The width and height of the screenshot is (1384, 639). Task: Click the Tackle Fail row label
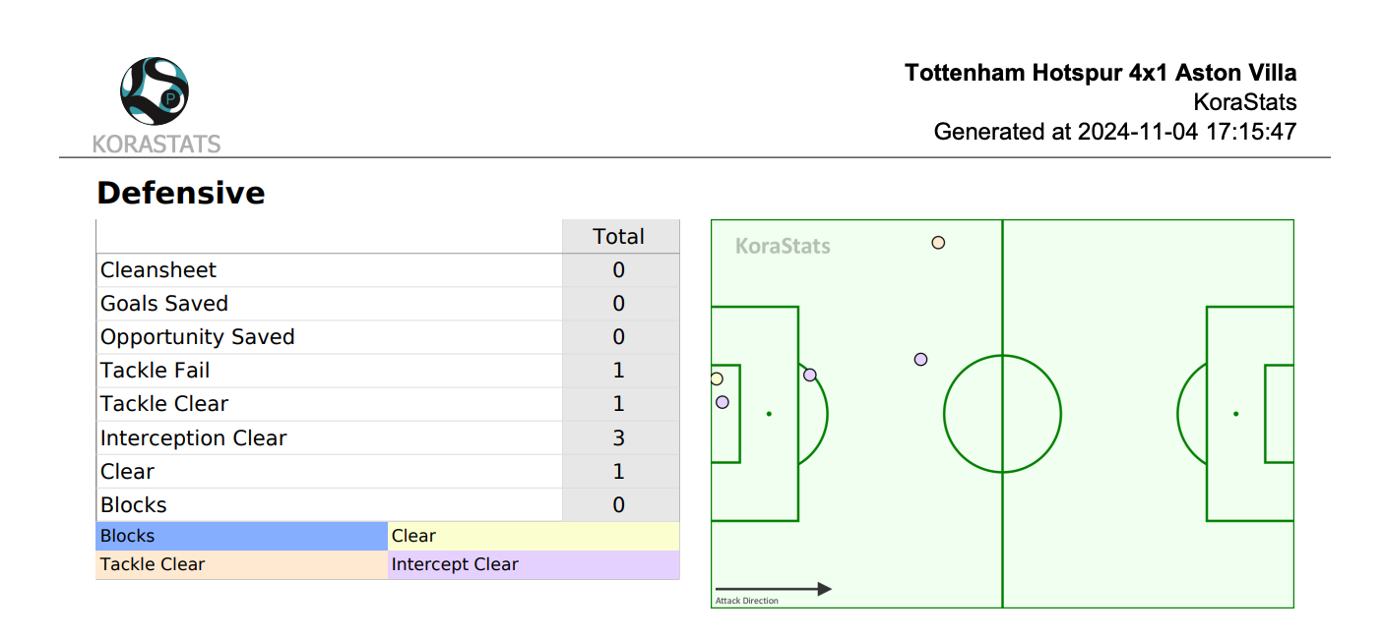(156, 371)
